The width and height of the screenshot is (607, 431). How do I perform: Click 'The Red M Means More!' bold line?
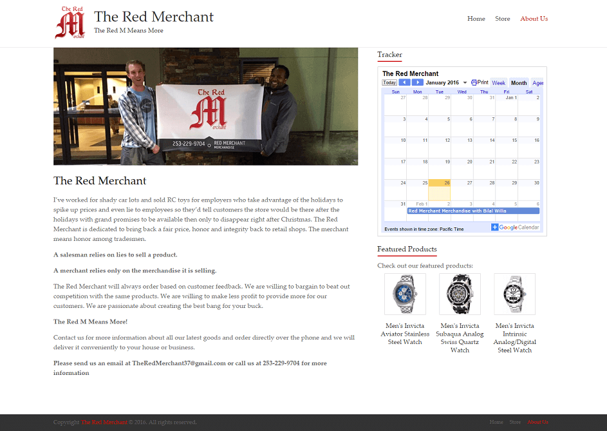point(90,321)
